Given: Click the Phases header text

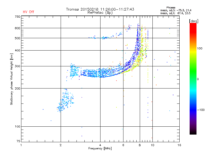Looking at the screenshot, I should tap(171, 8).
